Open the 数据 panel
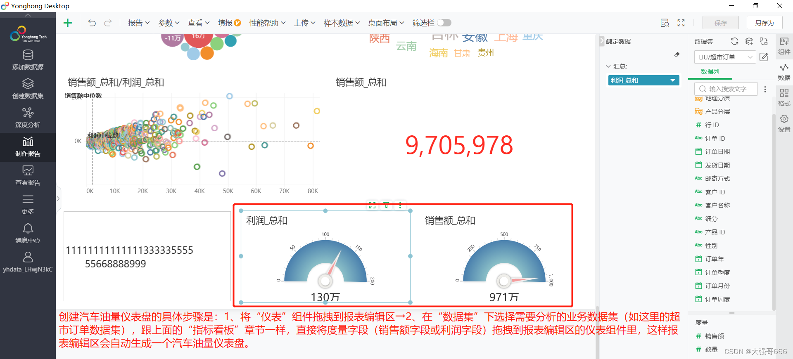The image size is (793, 359). (x=784, y=72)
